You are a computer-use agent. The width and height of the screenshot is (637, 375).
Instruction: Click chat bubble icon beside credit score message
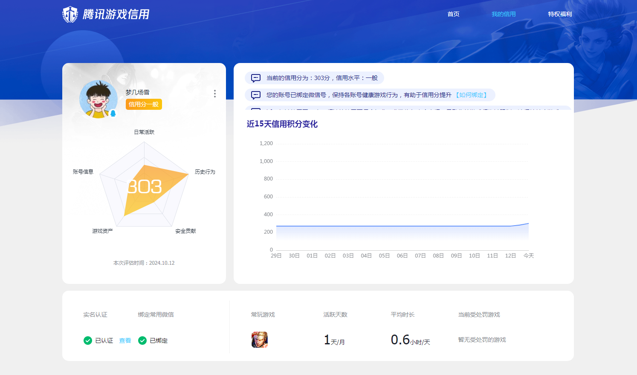[x=256, y=78]
